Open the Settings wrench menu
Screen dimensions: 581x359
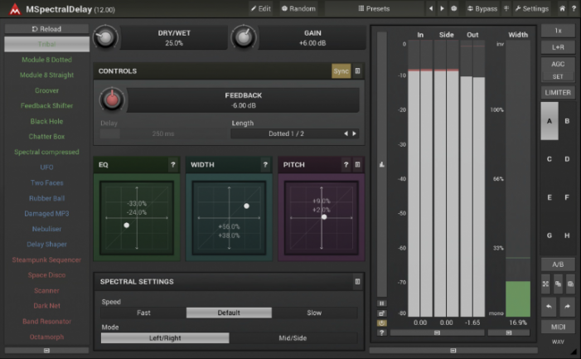530,8
